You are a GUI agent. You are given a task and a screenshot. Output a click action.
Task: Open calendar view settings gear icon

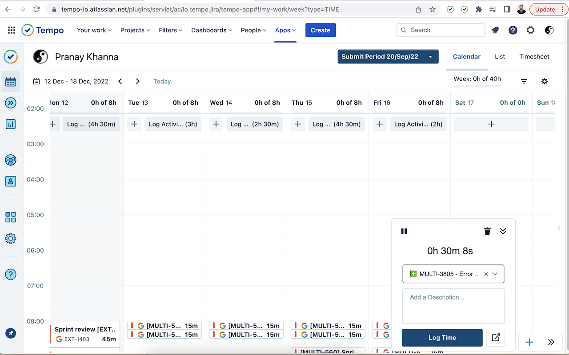pyautogui.click(x=545, y=81)
